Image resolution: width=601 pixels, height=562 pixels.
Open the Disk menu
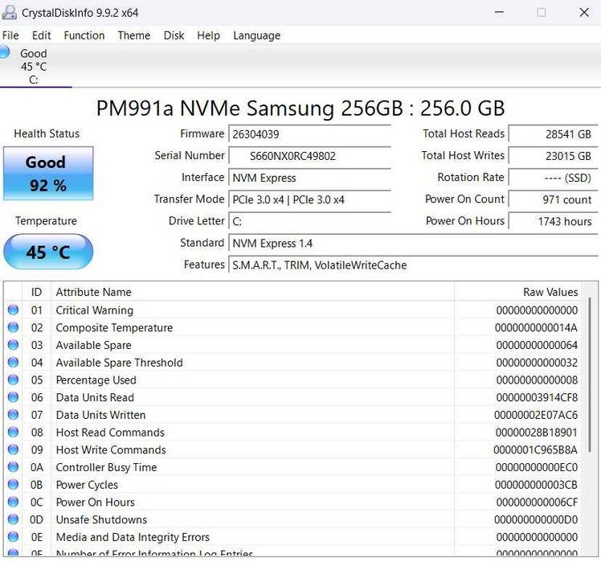174,35
